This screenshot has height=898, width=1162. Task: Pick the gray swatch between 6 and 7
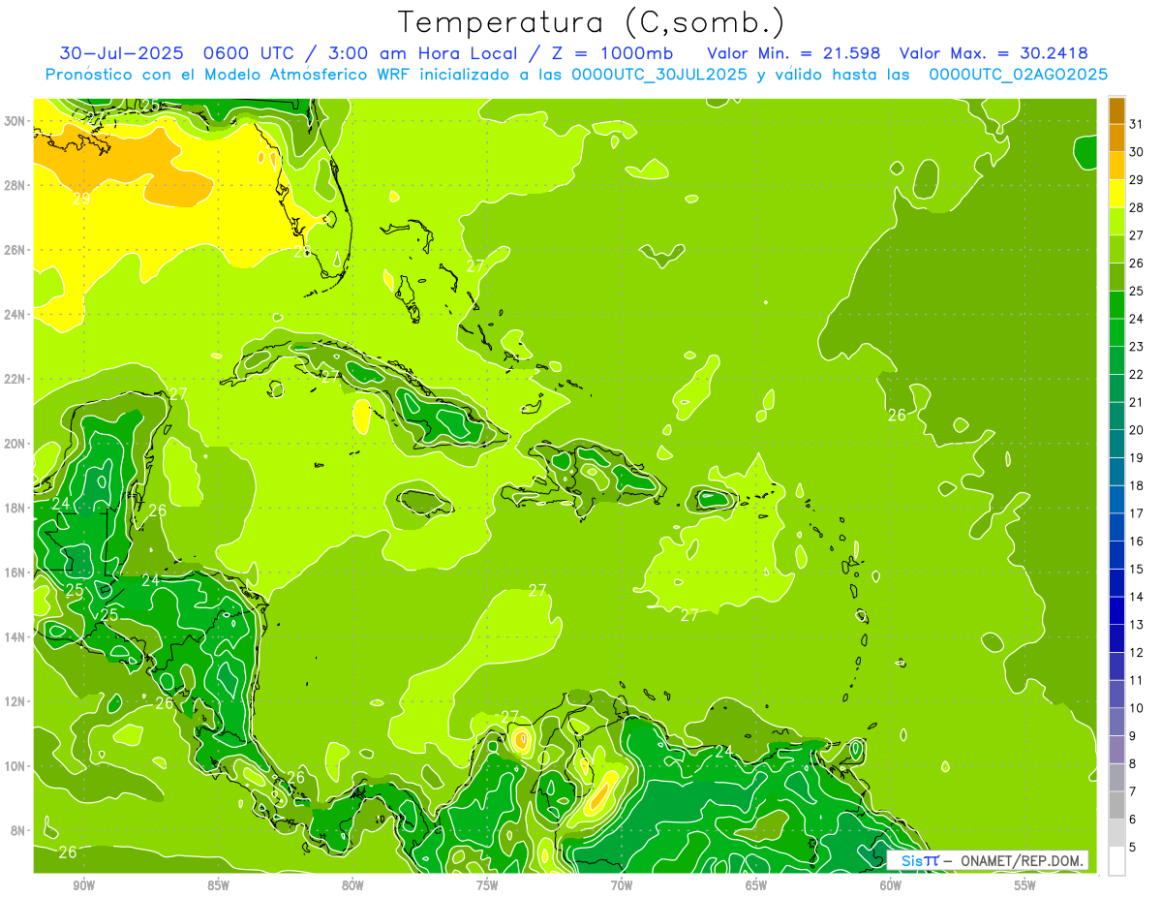coord(1117,805)
